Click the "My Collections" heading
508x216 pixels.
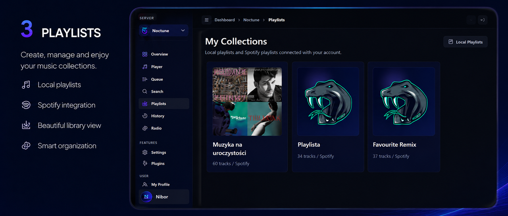point(236,42)
